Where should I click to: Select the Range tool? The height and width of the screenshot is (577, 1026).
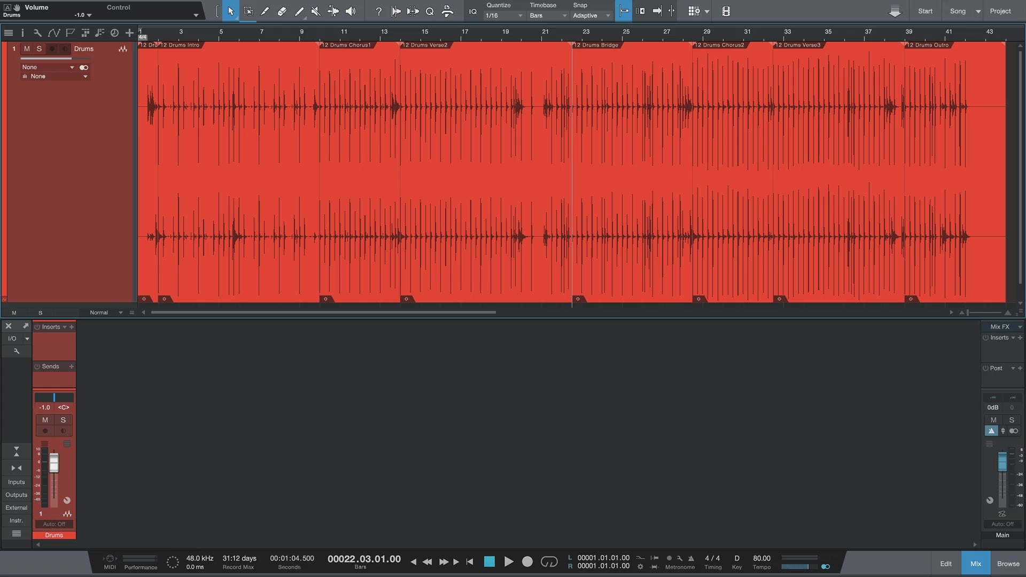click(248, 11)
